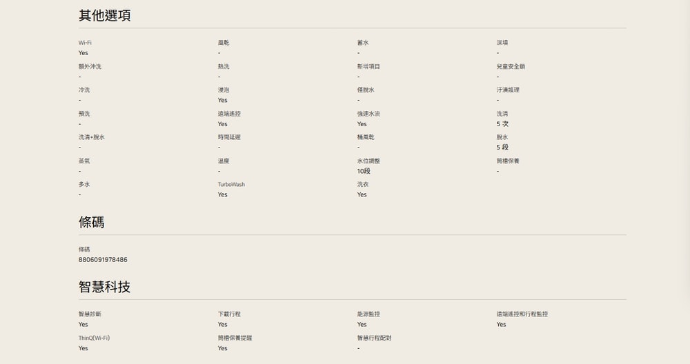This screenshot has width=690, height=364.
Task: Click the Wi-Fi spec label
Action: [85, 43]
